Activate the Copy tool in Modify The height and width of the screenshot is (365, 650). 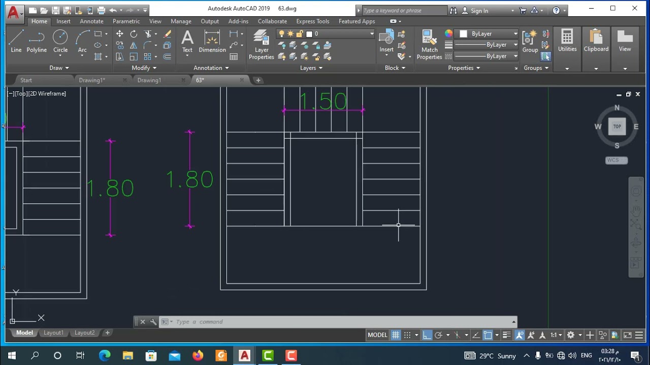119,45
